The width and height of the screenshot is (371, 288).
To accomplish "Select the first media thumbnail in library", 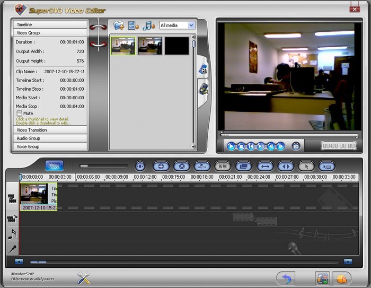I will tap(123, 46).
